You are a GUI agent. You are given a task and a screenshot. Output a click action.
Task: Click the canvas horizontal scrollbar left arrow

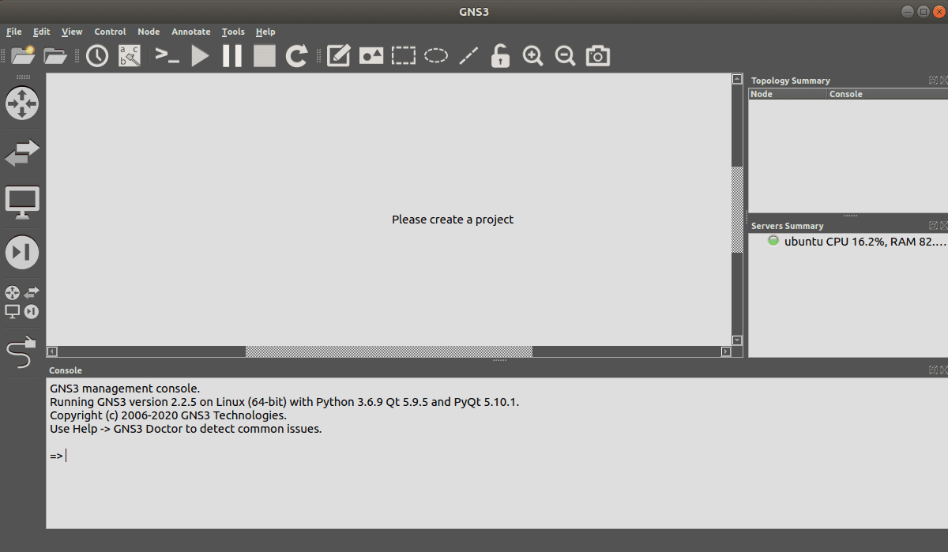pyautogui.click(x=52, y=351)
